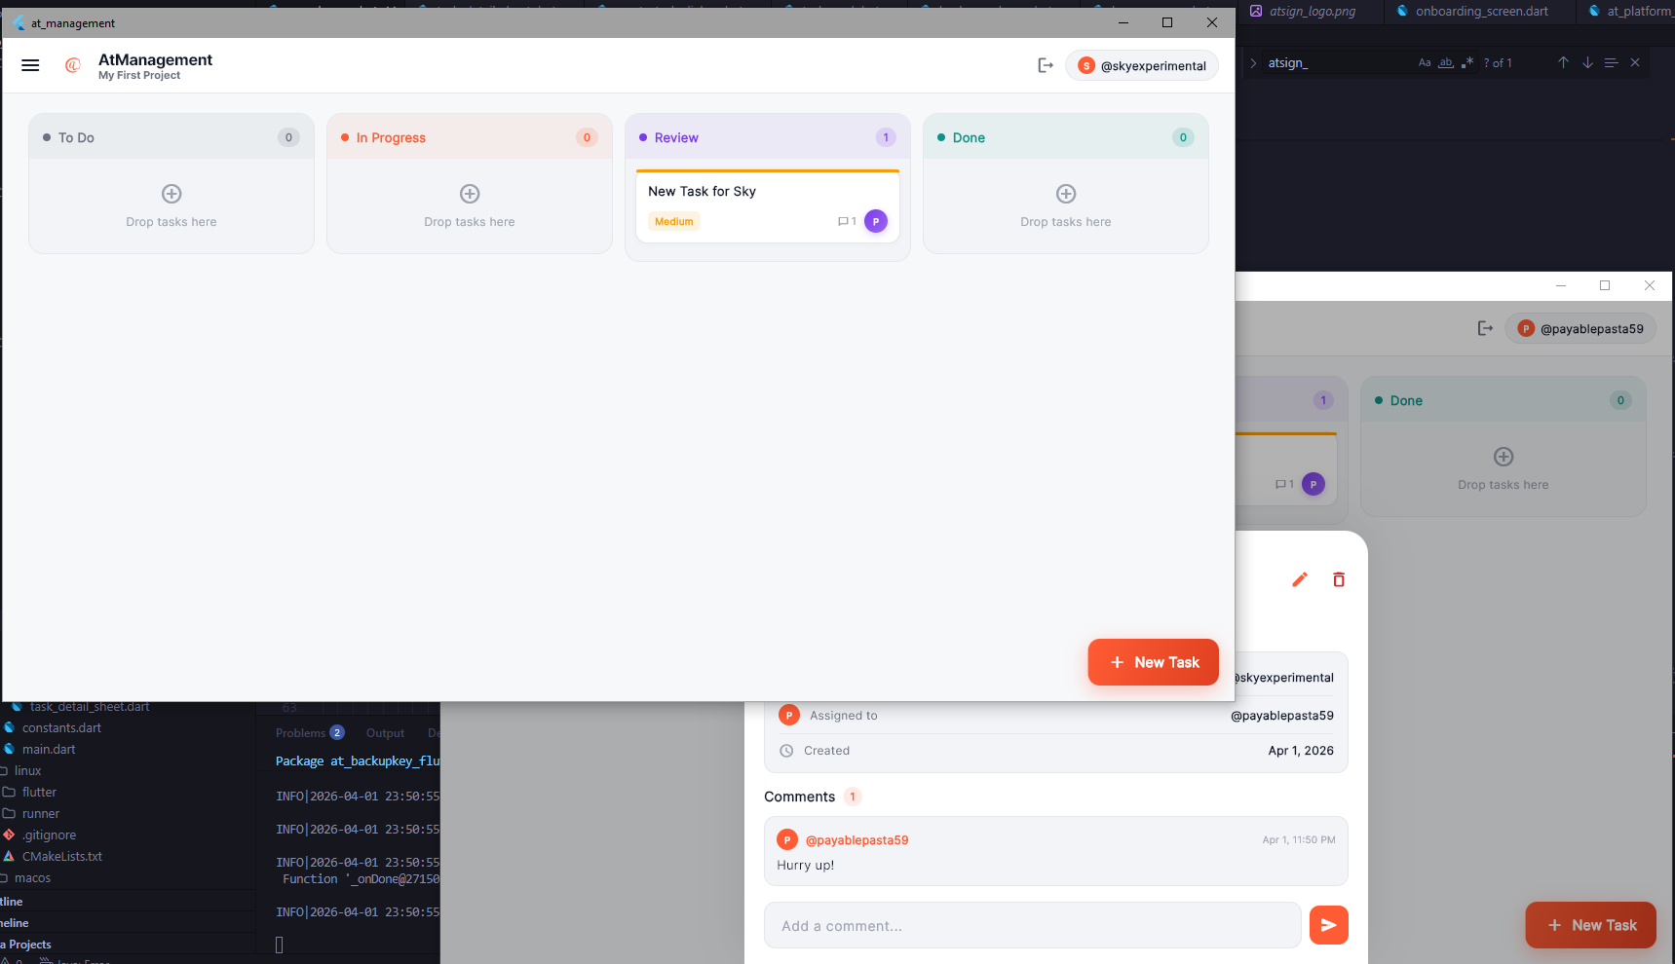Go to previous match in find widget

click(x=1563, y=62)
